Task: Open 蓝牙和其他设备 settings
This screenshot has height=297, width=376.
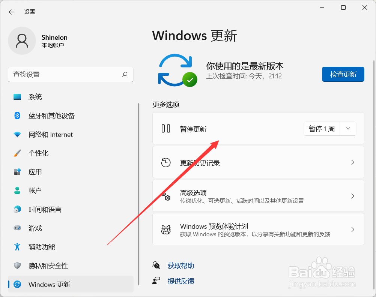Action: [71, 115]
